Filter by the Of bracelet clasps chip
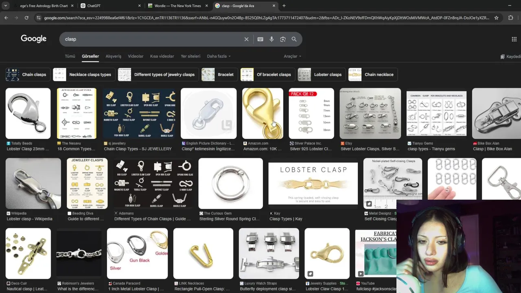 click(267, 74)
